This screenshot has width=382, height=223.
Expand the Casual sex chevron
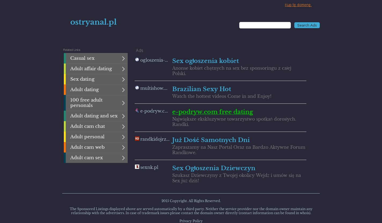(x=123, y=58)
